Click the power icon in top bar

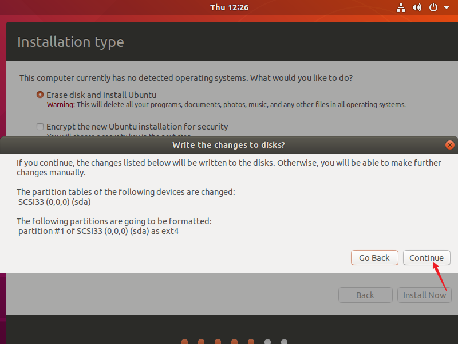433,7
